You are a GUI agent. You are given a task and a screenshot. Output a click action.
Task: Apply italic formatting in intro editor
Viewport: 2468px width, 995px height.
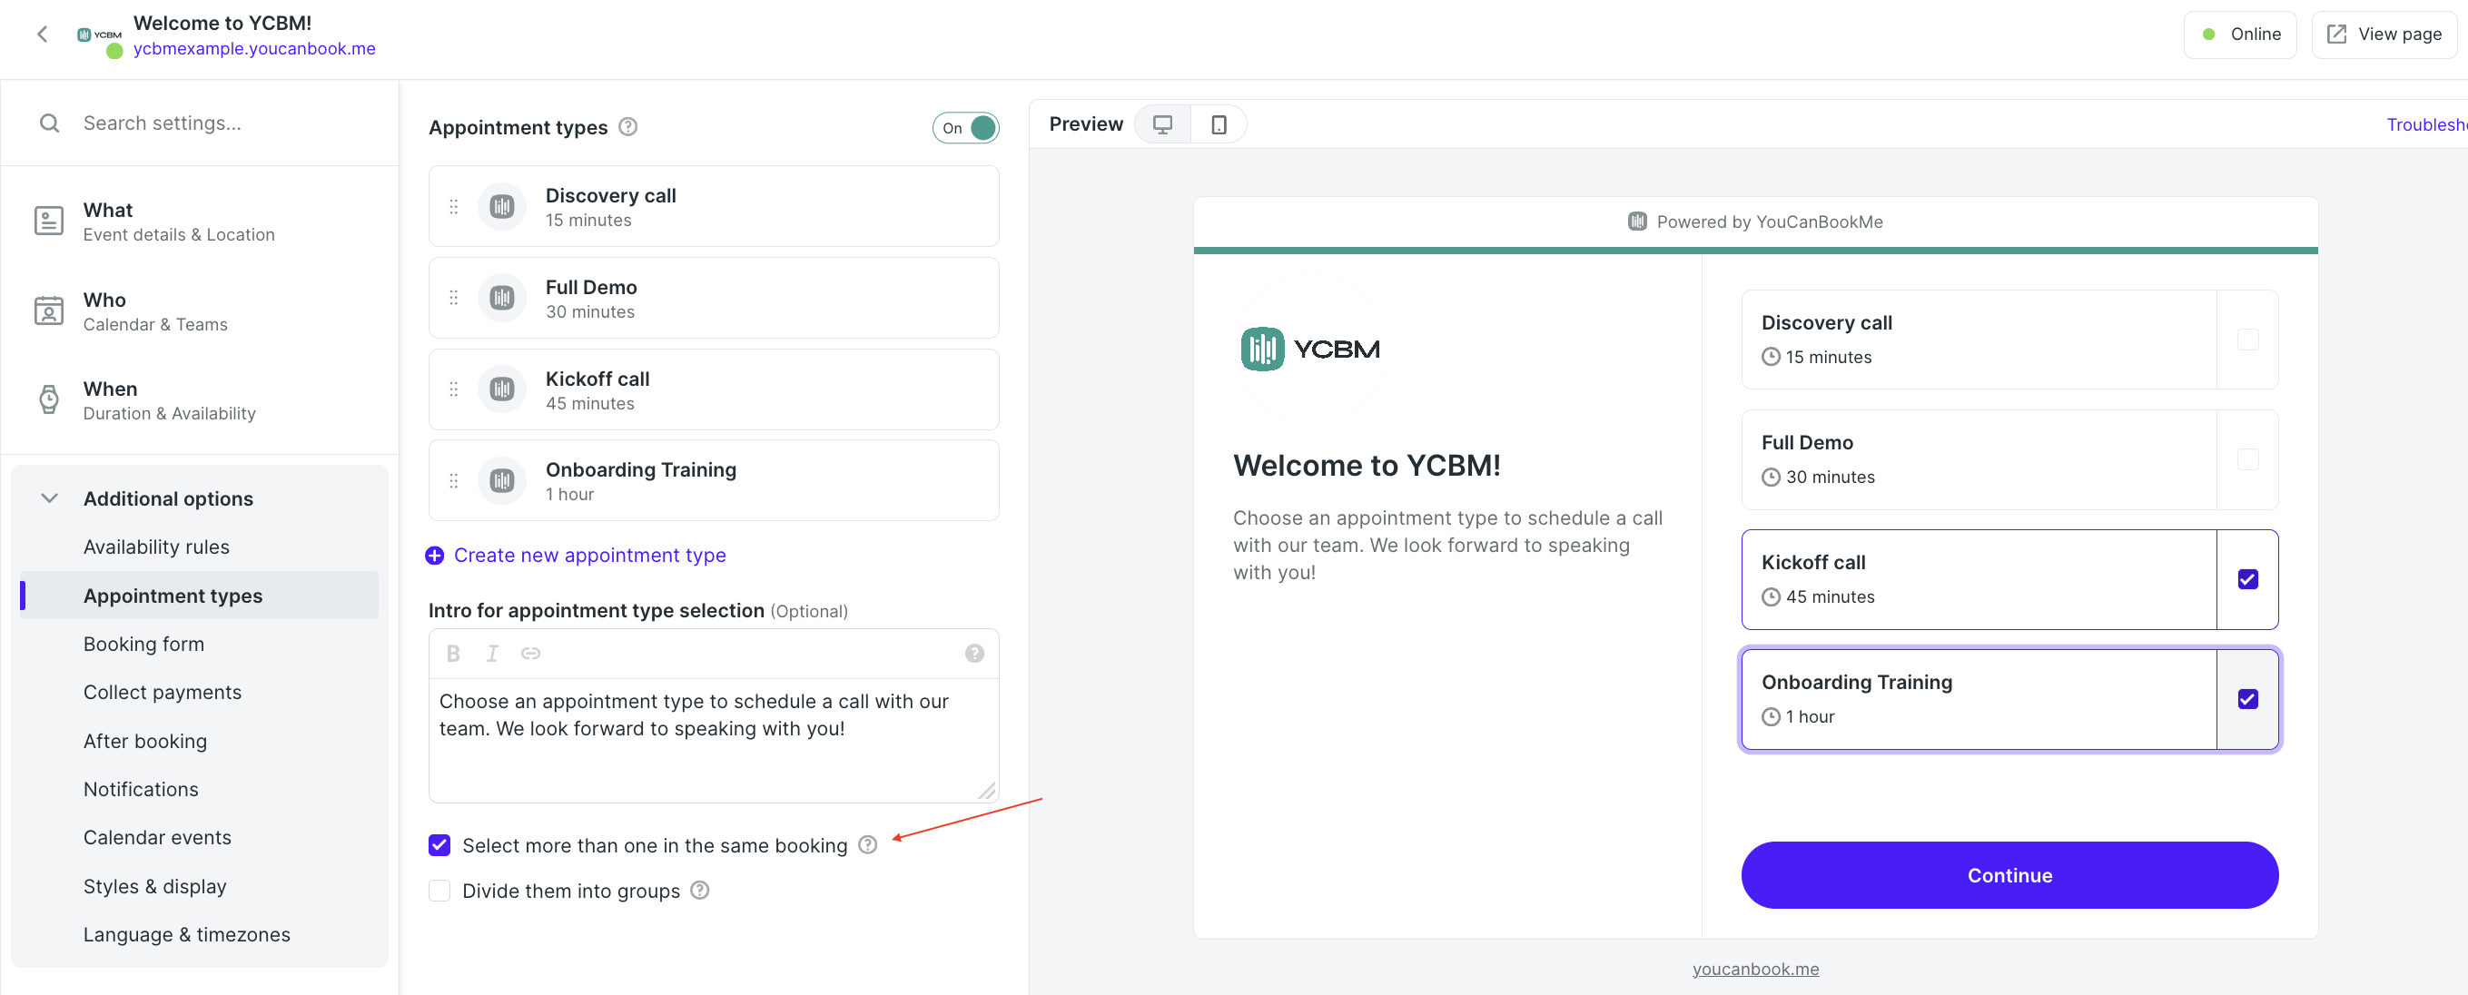pos(492,654)
